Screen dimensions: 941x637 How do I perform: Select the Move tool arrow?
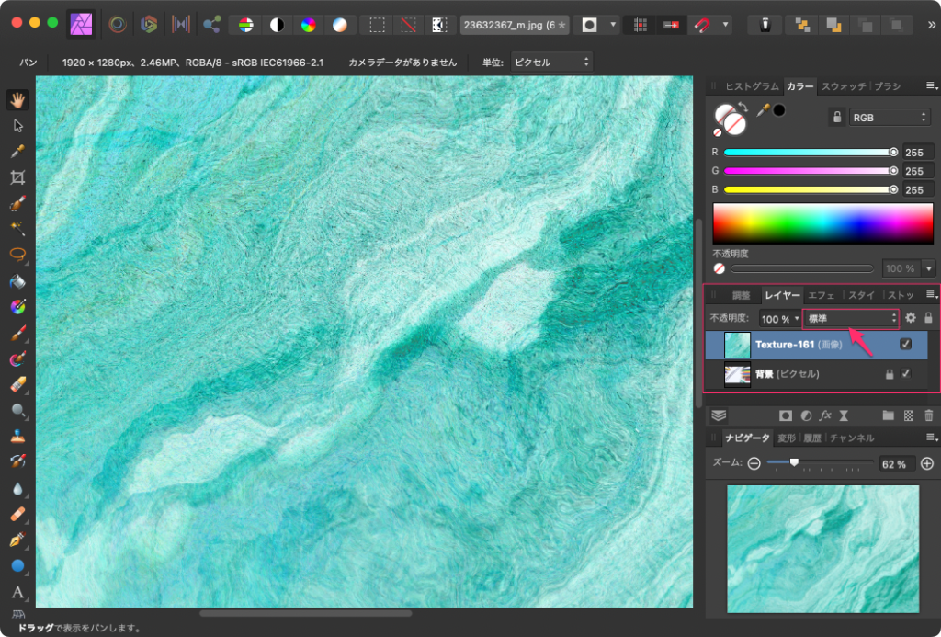17,126
